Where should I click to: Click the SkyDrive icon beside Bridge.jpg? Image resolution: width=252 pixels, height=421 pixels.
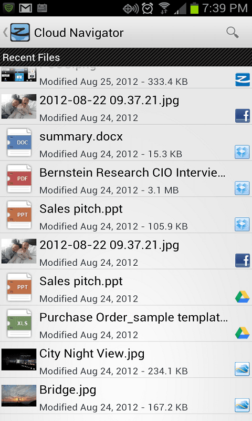coord(243,405)
